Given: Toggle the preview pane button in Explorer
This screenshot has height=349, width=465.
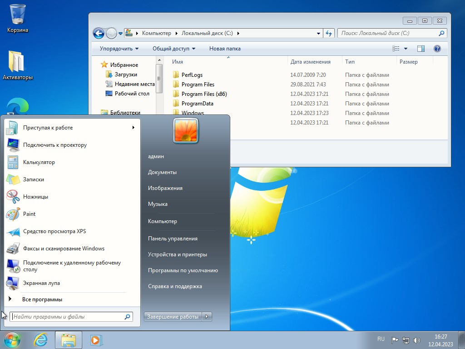Looking at the screenshot, I should 421,49.
